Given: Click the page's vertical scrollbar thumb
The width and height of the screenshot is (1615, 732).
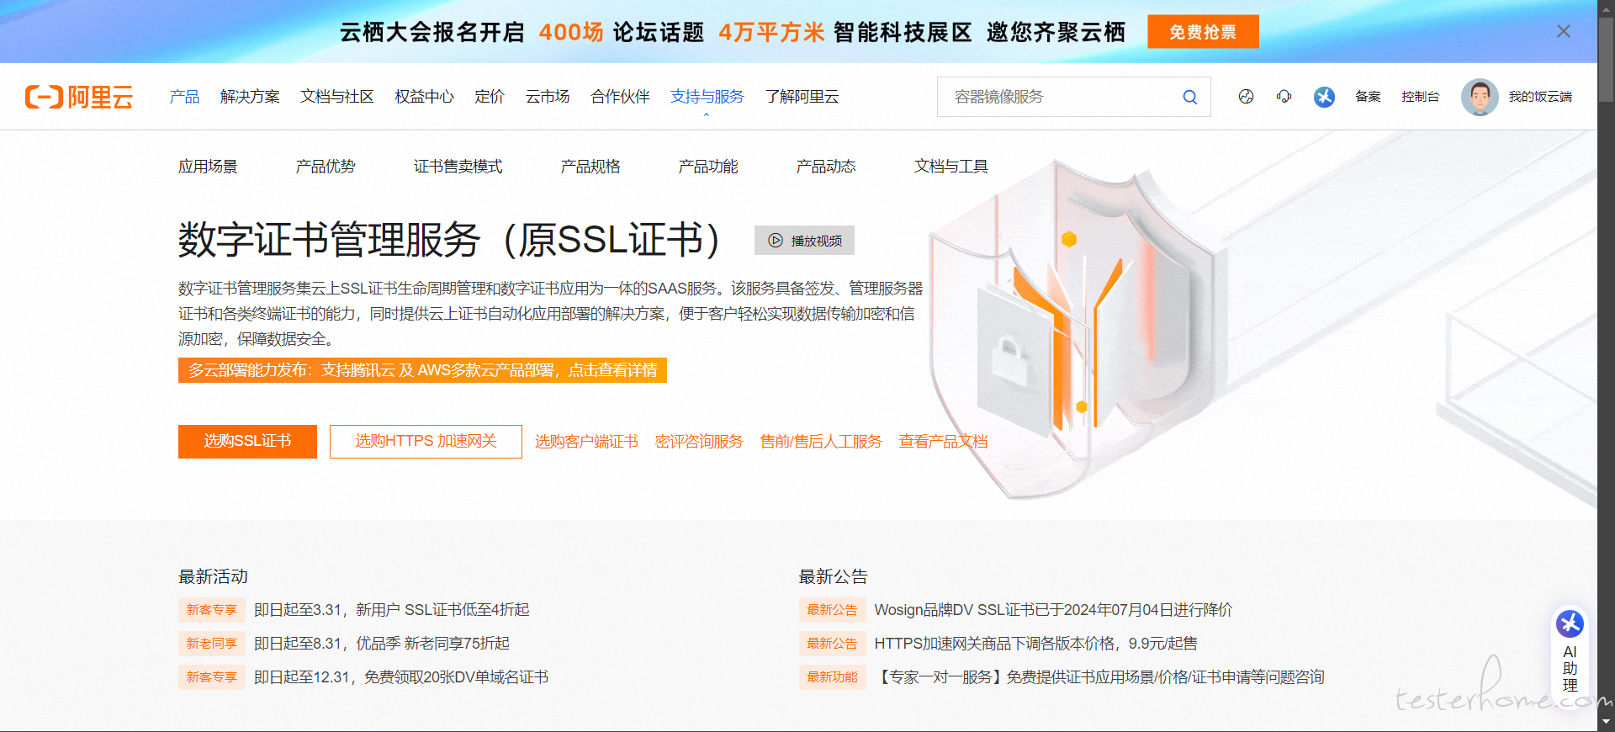Looking at the screenshot, I should [x=1606, y=59].
